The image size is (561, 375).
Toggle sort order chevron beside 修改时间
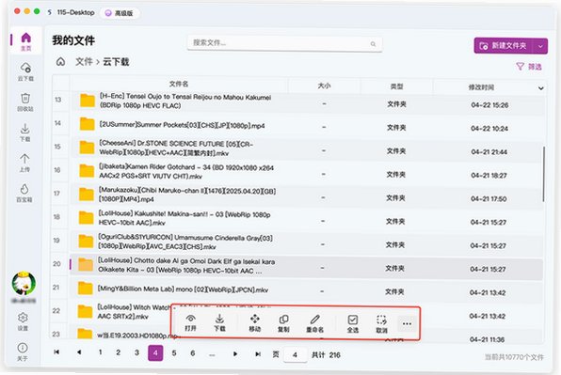(541, 87)
